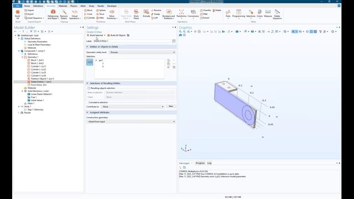Image resolution: width=354 pixels, height=199 pixels.
Task: Switch to the Materials ribbon tab
Action: [x=63, y=6]
